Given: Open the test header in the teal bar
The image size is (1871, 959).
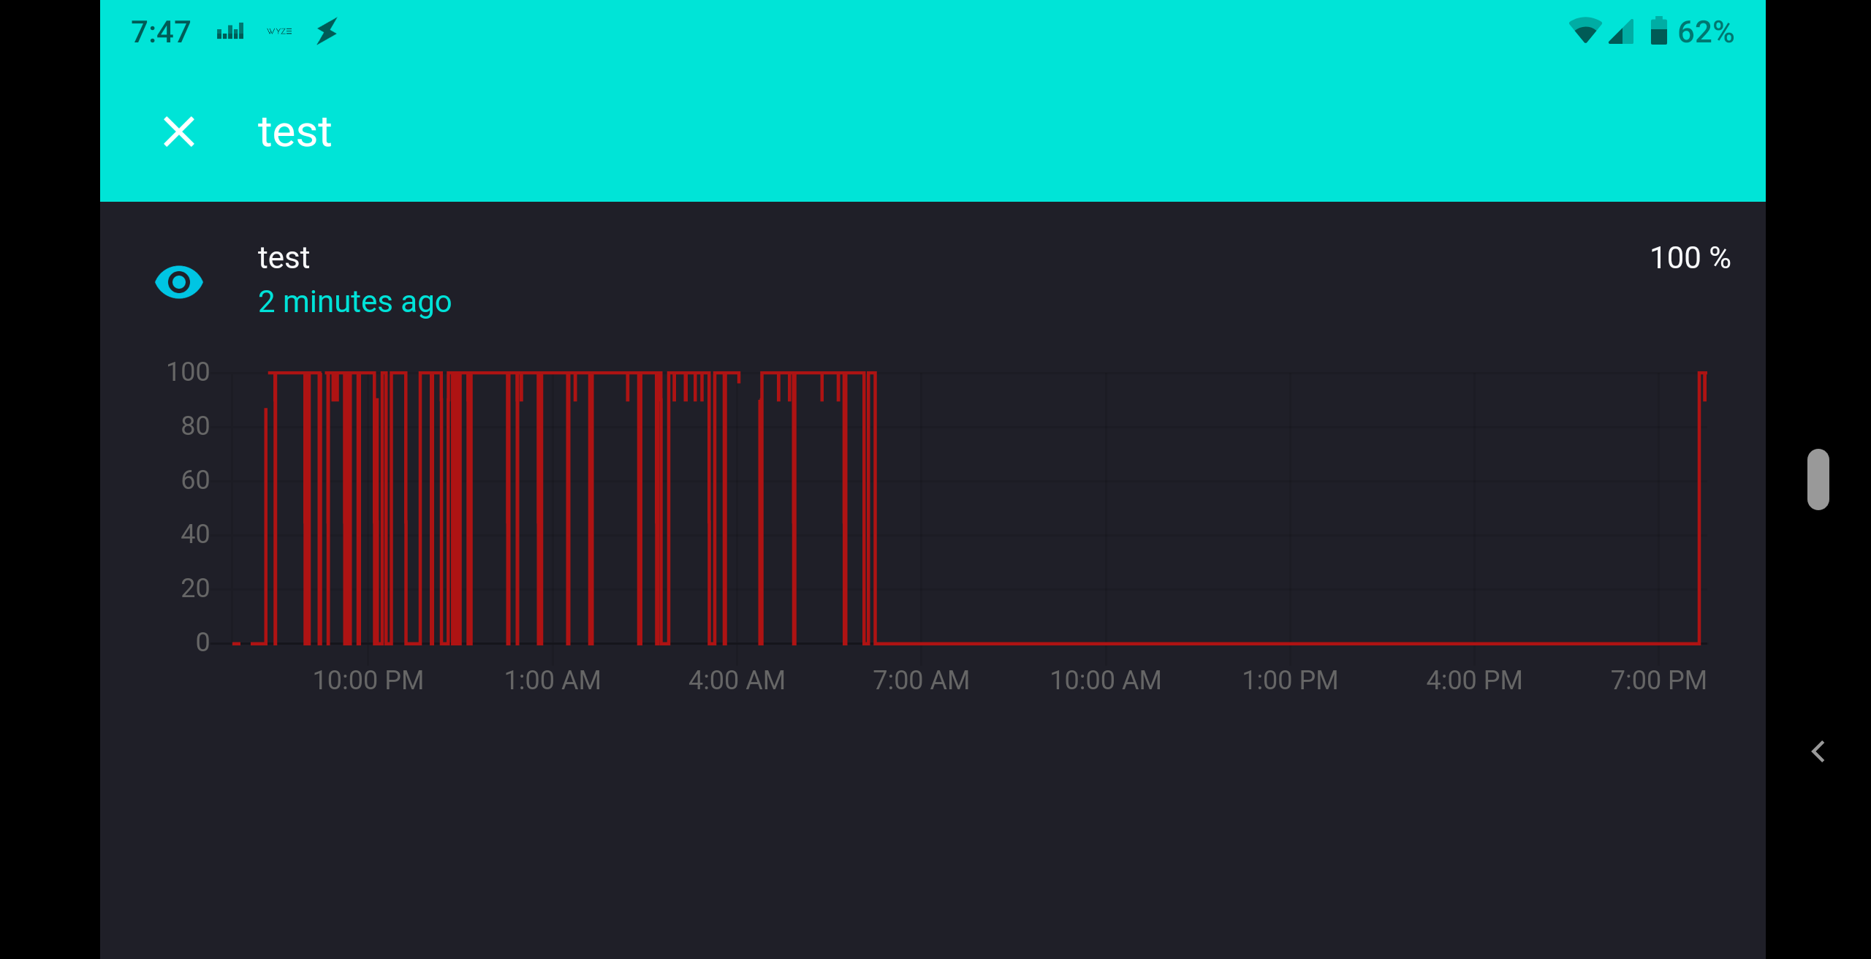Looking at the screenshot, I should (x=294, y=132).
